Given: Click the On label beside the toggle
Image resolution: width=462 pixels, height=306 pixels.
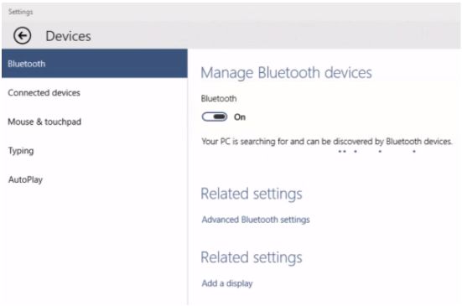Looking at the screenshot, I should pos(240,117).
